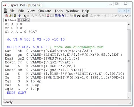
Task: Click the Print printer icon
Action: click(x=87, y=16)
